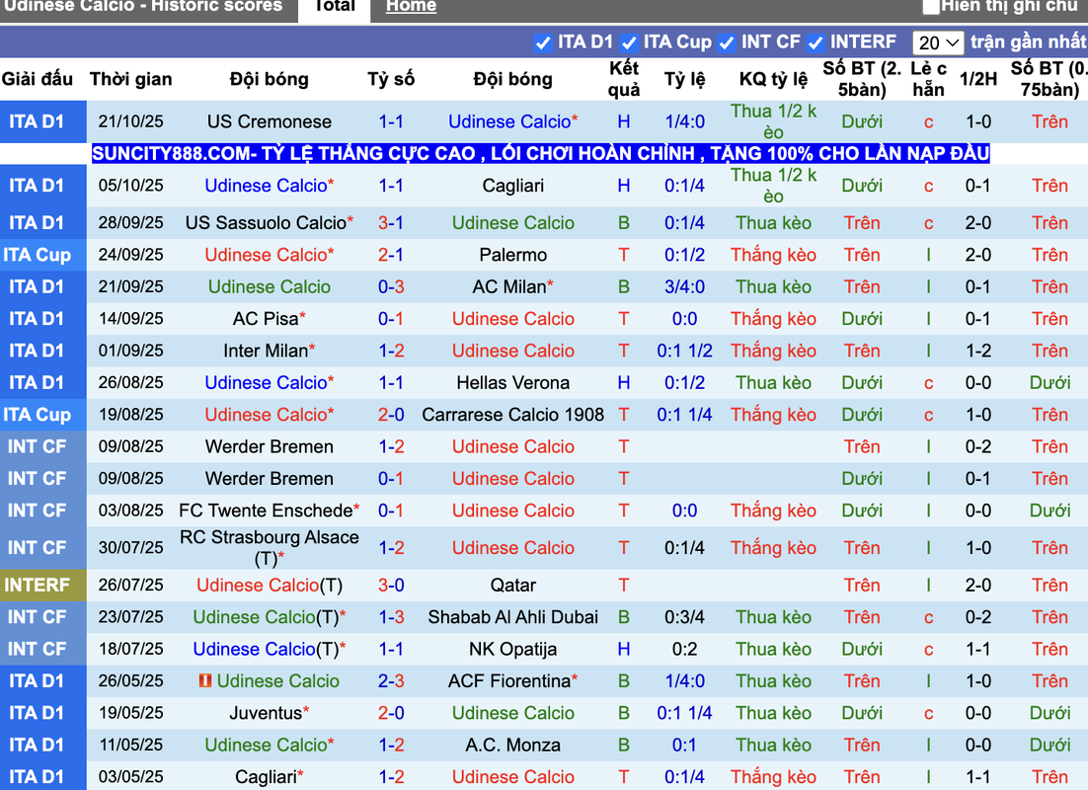Open Palermo team link

(512, 255)
